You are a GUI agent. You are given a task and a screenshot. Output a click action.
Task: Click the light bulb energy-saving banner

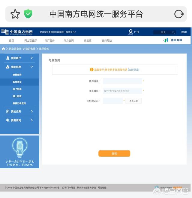(19, 152)
